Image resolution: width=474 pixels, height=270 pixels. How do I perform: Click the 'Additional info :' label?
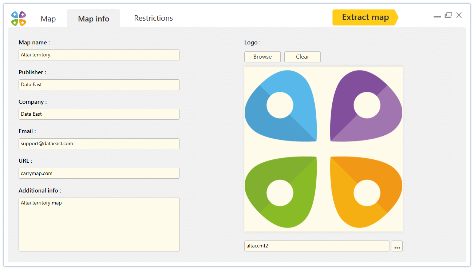pos(40,191)
